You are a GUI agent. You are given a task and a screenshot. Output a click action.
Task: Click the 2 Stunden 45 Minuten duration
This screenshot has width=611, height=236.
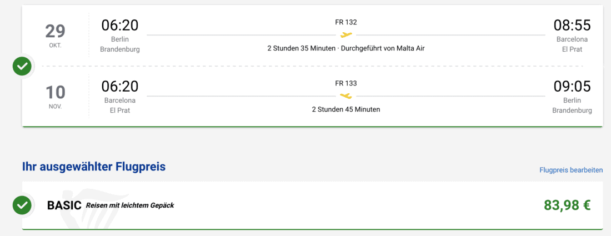click(x=346, y=109)
